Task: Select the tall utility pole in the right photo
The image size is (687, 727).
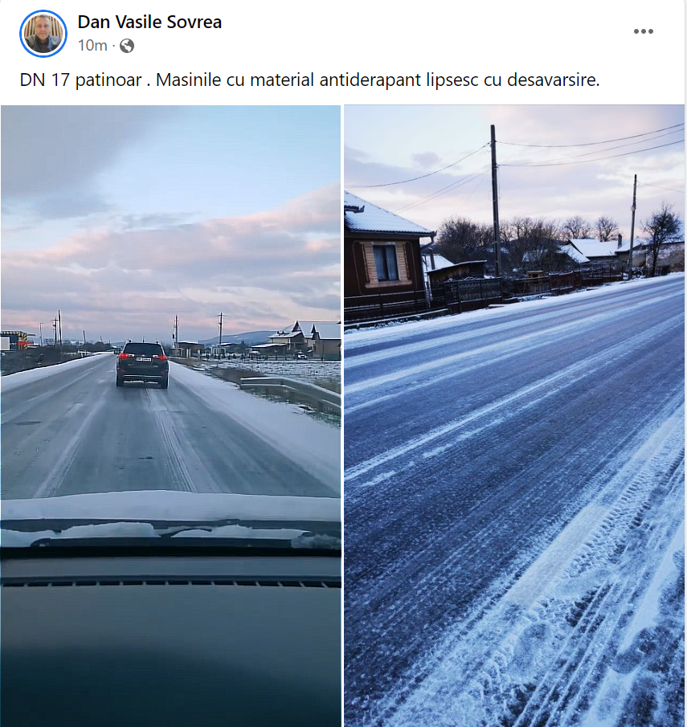Action: pos(495,200)
